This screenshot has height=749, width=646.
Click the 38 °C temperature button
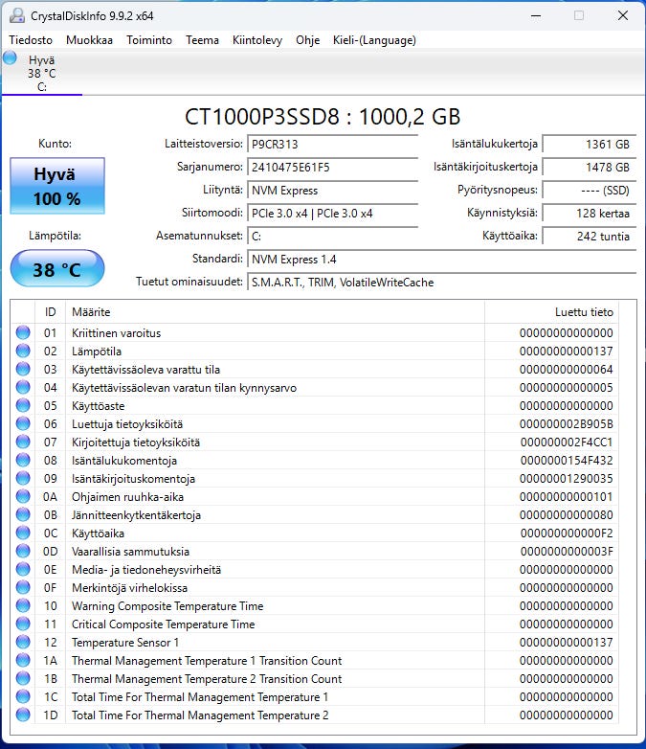[x=57, y=269]
